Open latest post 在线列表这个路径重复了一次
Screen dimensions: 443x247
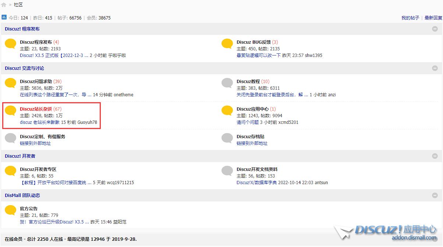tap(56, 95)
